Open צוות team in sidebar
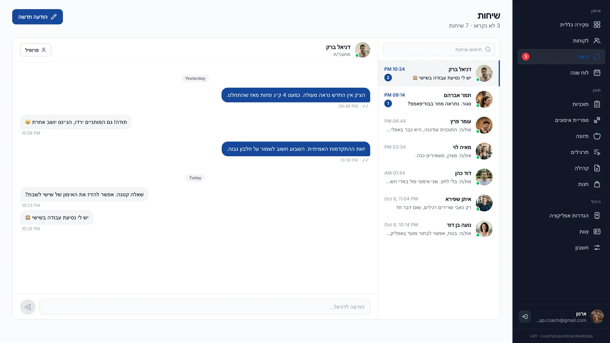This screenshot has width=610, height=343. coord(561,232)
